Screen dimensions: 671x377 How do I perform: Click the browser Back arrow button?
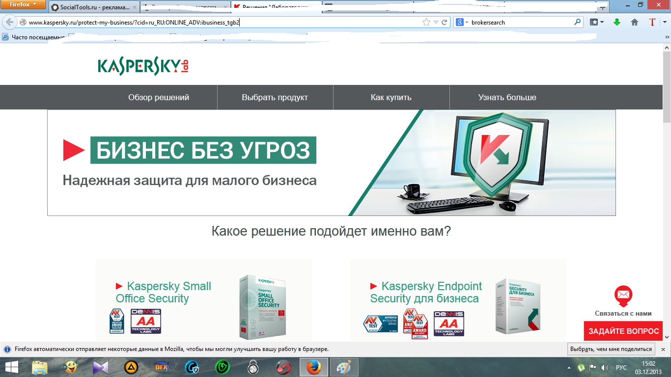tap(10, 22)
